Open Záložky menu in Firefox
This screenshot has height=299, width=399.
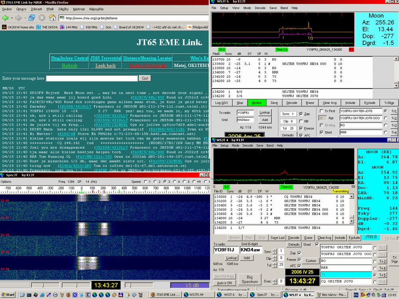(x=63, y=9)
